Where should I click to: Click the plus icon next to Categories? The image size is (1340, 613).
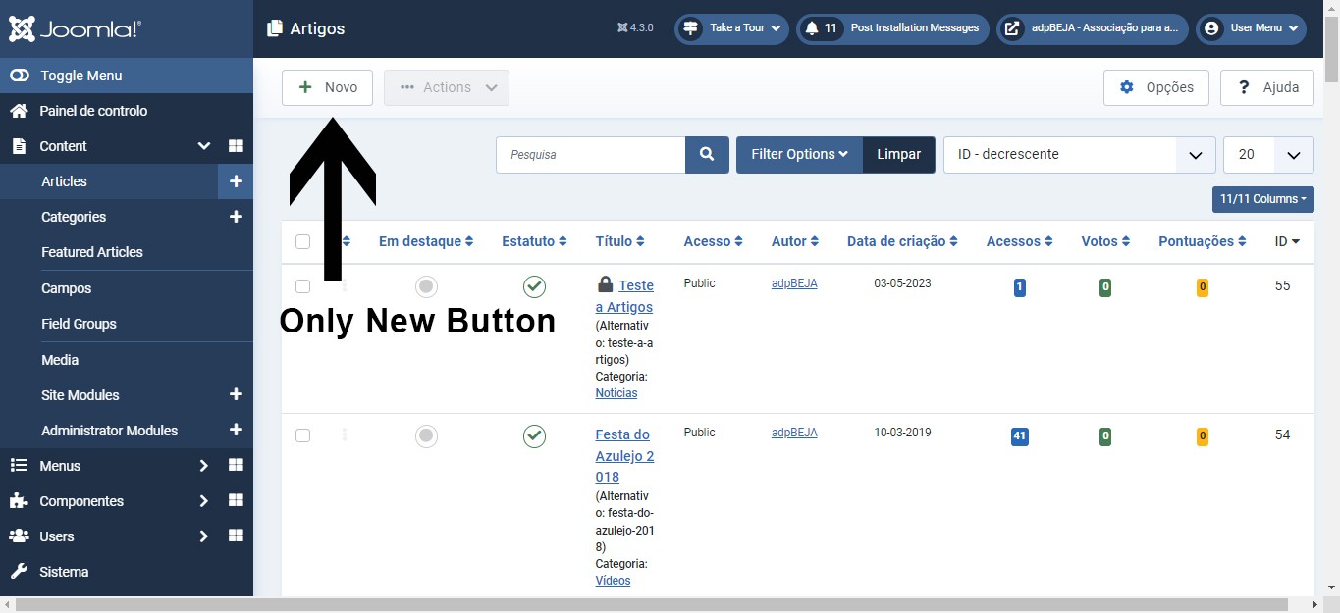(x=236, y=217)
